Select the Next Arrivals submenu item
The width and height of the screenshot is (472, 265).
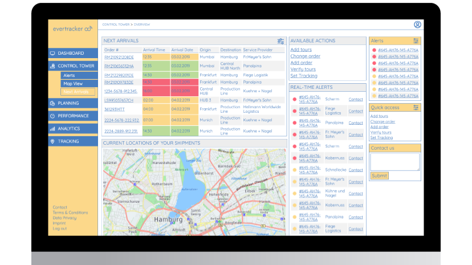(78, 92)
